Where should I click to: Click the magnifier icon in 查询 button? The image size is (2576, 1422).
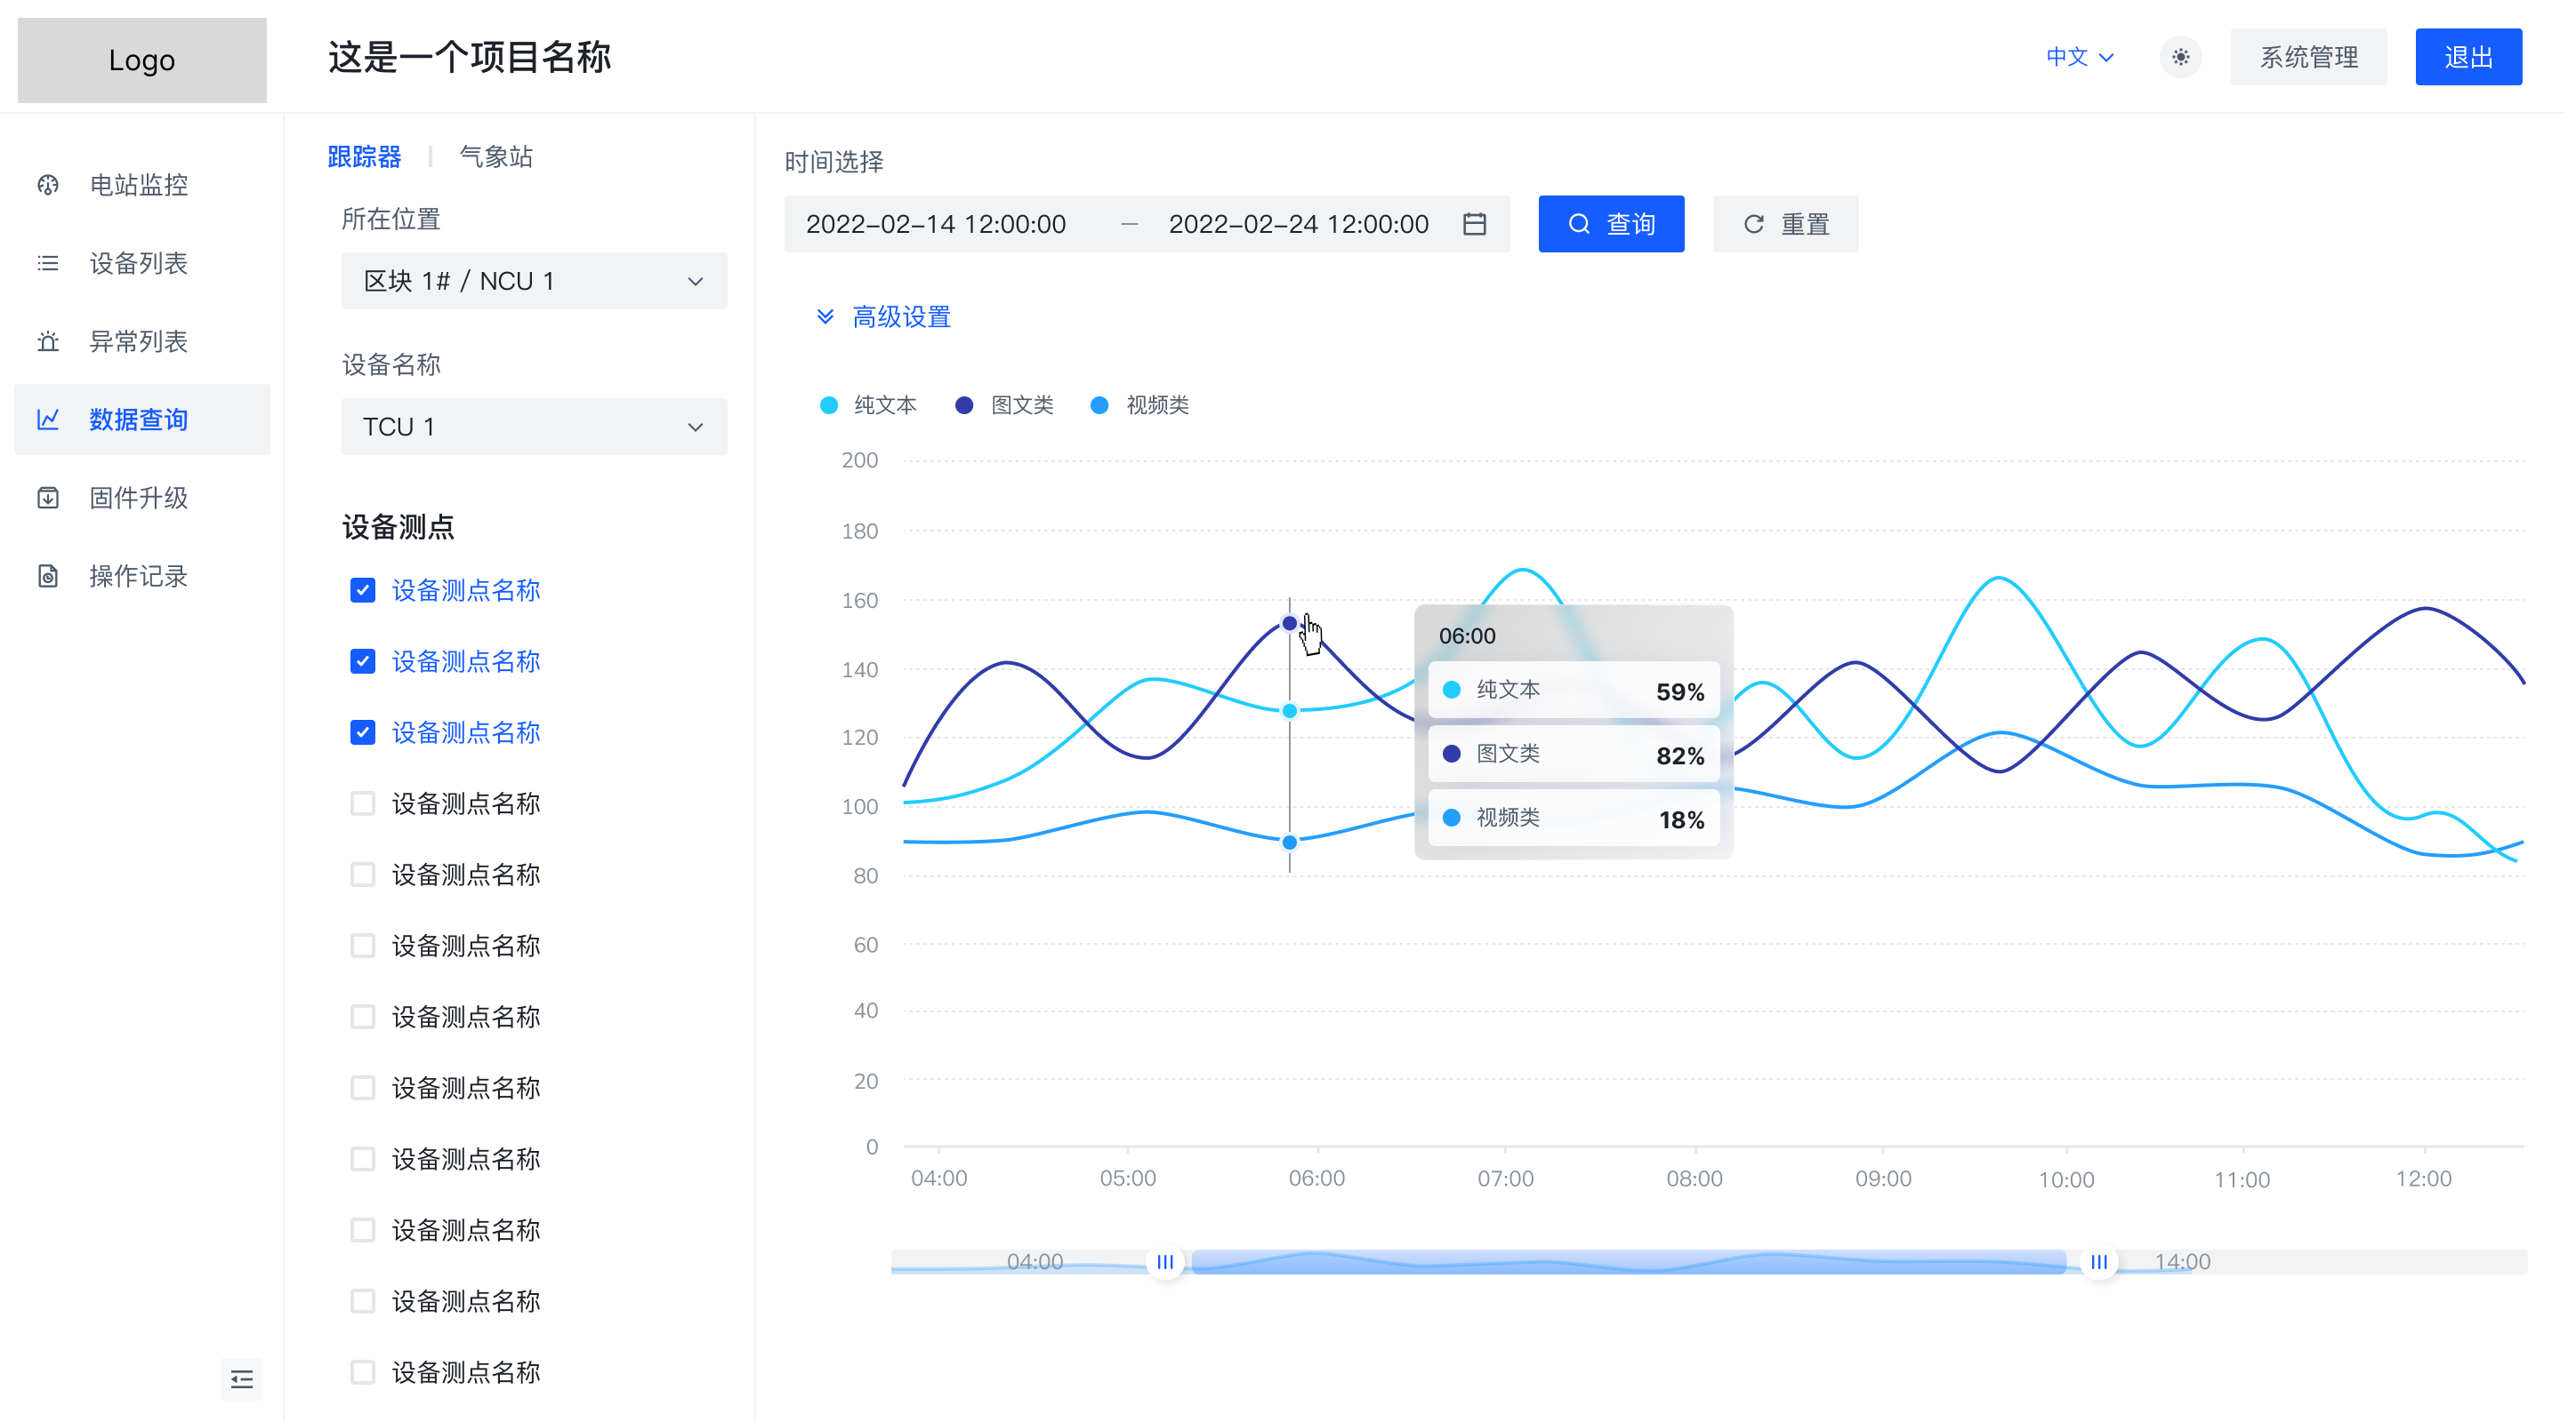1578,224
